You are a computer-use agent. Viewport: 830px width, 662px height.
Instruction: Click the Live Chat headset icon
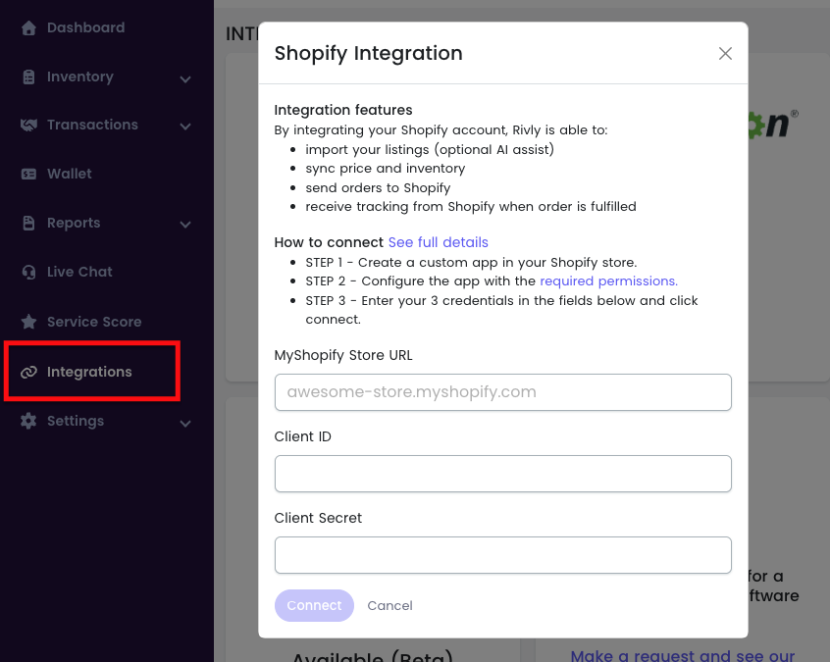tap(28, 272)
